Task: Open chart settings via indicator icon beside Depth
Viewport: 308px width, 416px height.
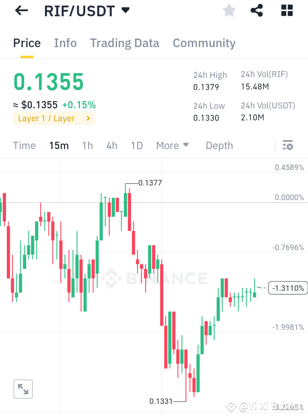Action: coord(287,145)
